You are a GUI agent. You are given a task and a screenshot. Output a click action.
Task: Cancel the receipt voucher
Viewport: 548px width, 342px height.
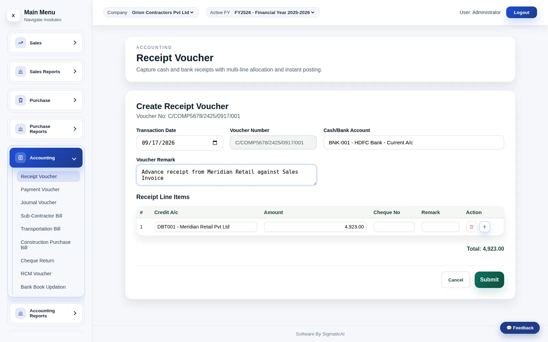click(x=456, y=280)
